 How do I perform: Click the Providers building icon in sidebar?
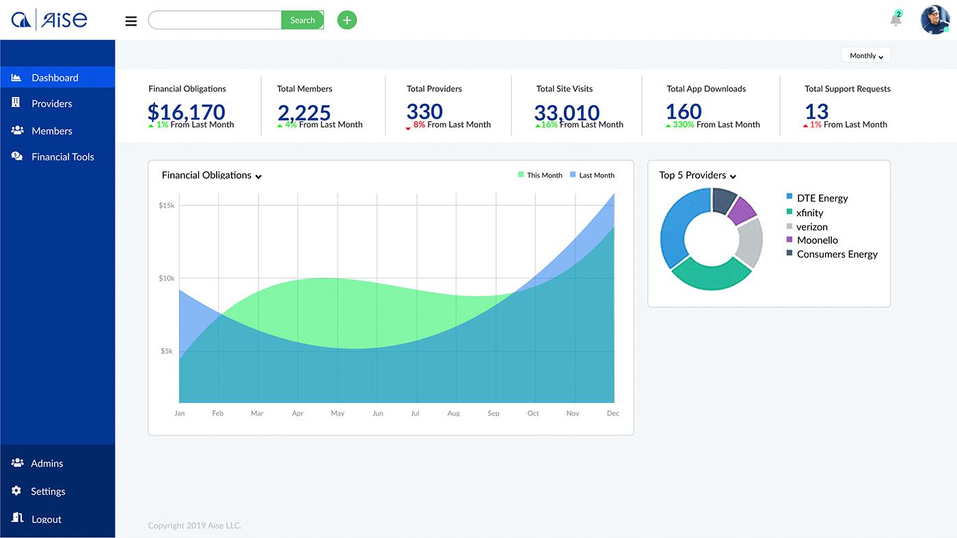pos(16,103)
